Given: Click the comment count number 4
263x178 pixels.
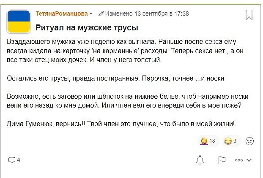Looking at the screenshot, I should [19, 160].
